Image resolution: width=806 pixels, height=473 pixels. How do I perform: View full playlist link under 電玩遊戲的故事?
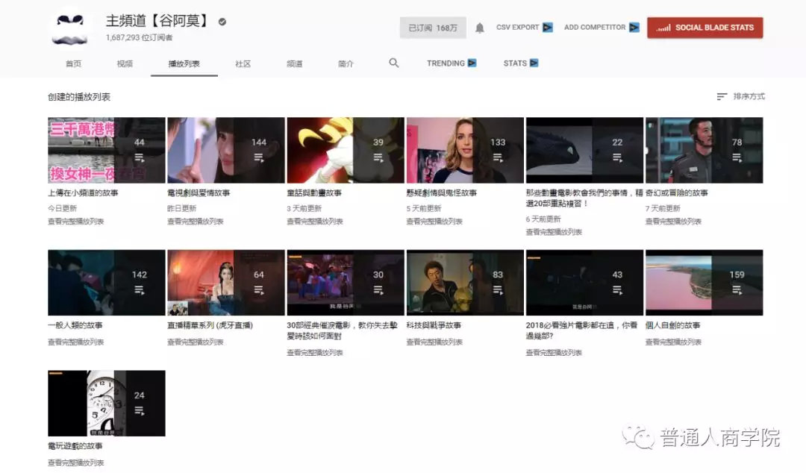pos(75,463)
